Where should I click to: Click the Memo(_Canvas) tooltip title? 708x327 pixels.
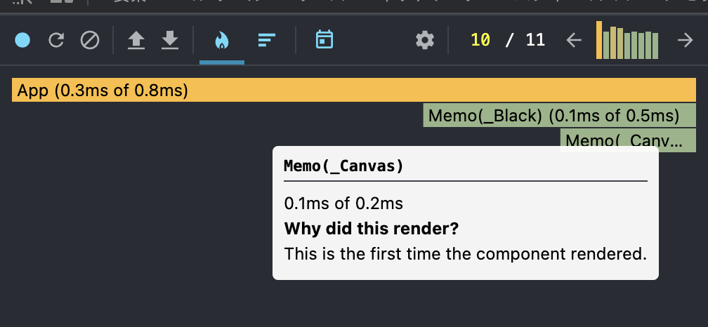click(343, 166)
